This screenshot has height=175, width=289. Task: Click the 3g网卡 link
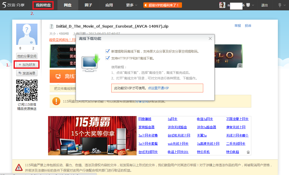[172, 119]
